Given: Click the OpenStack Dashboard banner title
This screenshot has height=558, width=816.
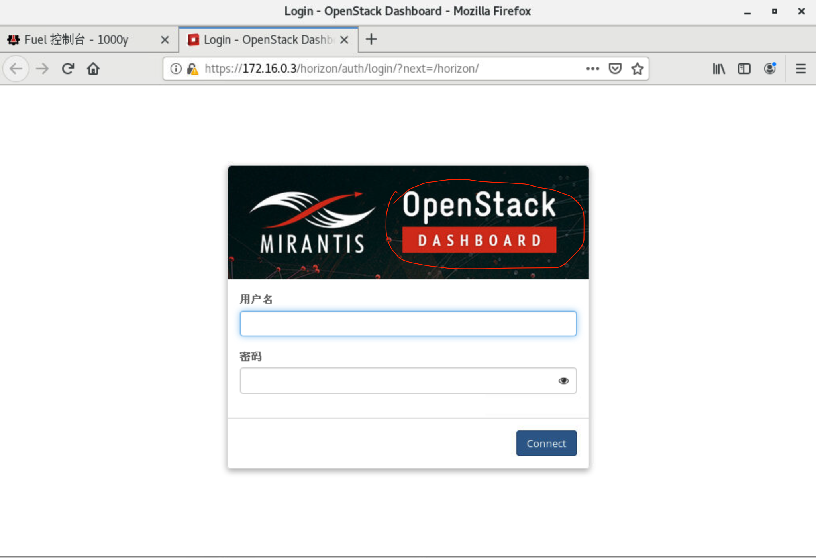Looking at the screenshot, I should pos(479,222).
